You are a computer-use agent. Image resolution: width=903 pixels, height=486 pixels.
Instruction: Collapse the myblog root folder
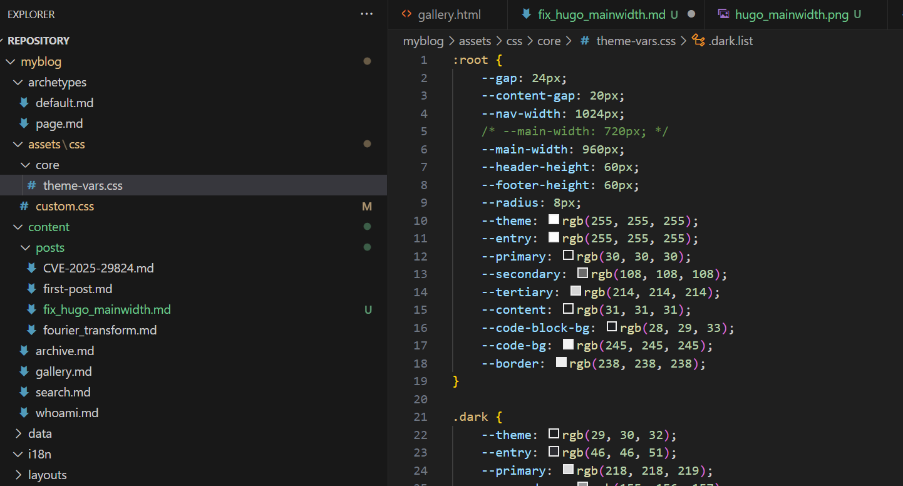tap(11, 61)
